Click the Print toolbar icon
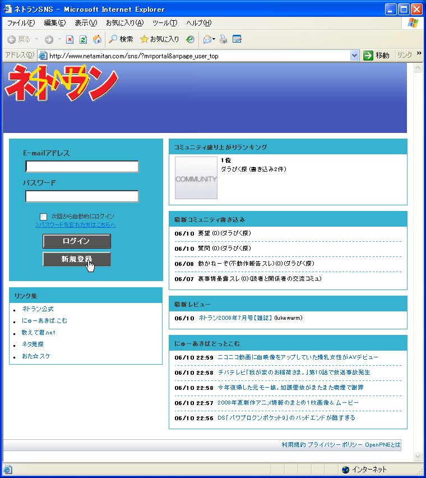Image resolution: width=426 pixels, height=478 pixels. tap(224, 39)
